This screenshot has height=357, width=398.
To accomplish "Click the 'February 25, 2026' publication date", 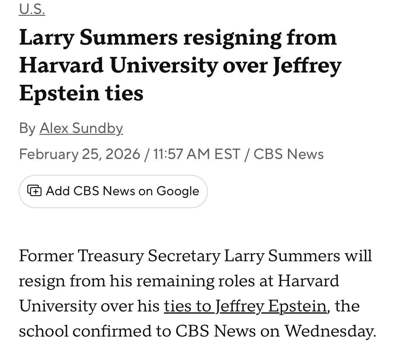I will click(x=80, y=154).
